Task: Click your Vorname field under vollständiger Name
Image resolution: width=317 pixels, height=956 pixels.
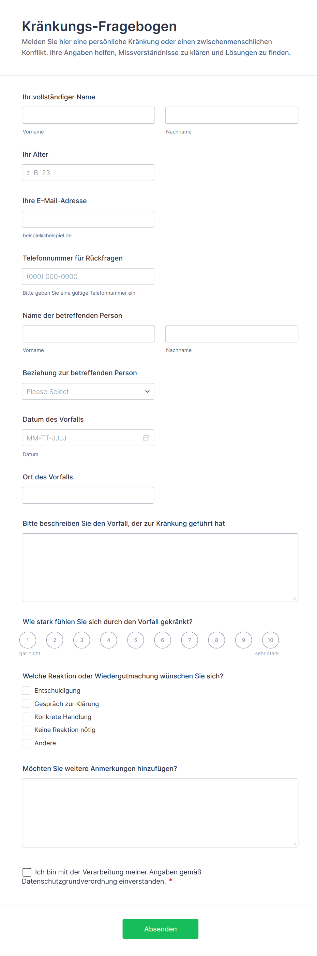Action: tap(88, 115)
